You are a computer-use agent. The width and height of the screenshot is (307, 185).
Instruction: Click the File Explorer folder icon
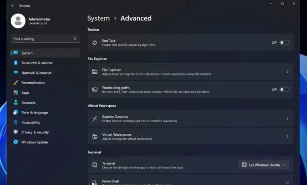[95, 72]
